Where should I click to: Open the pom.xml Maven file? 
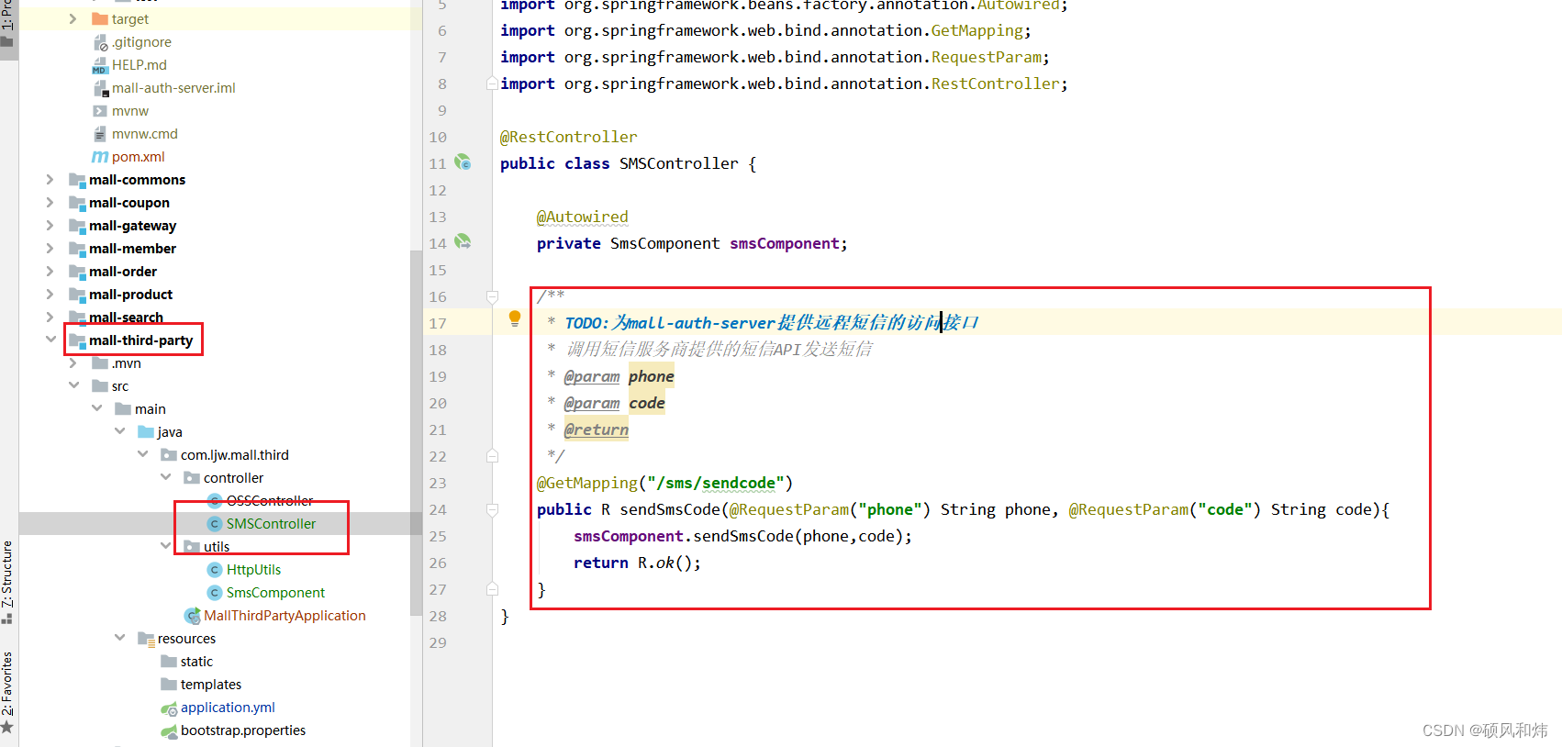point(139,157)
